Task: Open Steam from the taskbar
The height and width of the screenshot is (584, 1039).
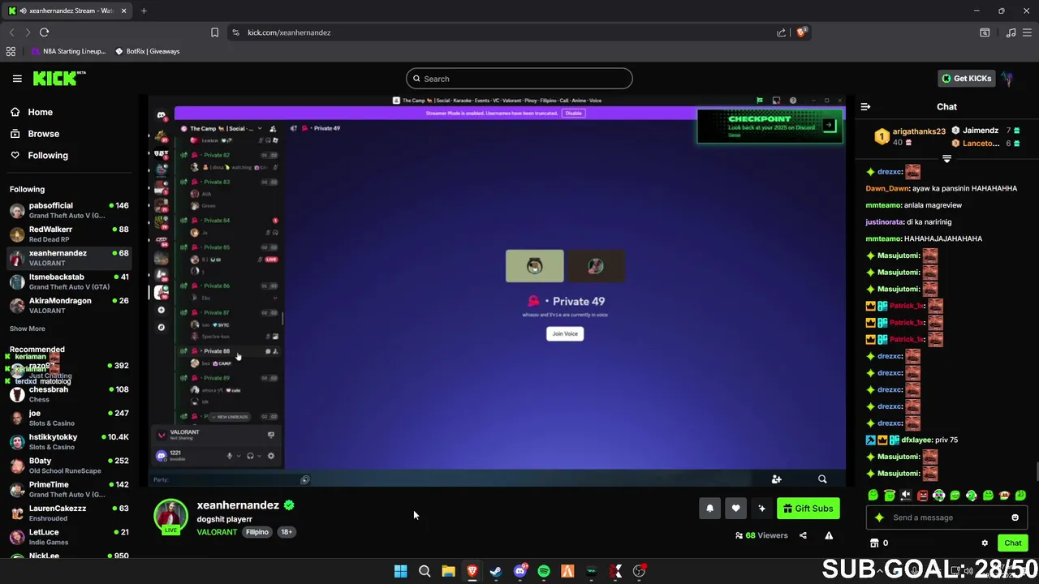Action: [496, 572]
